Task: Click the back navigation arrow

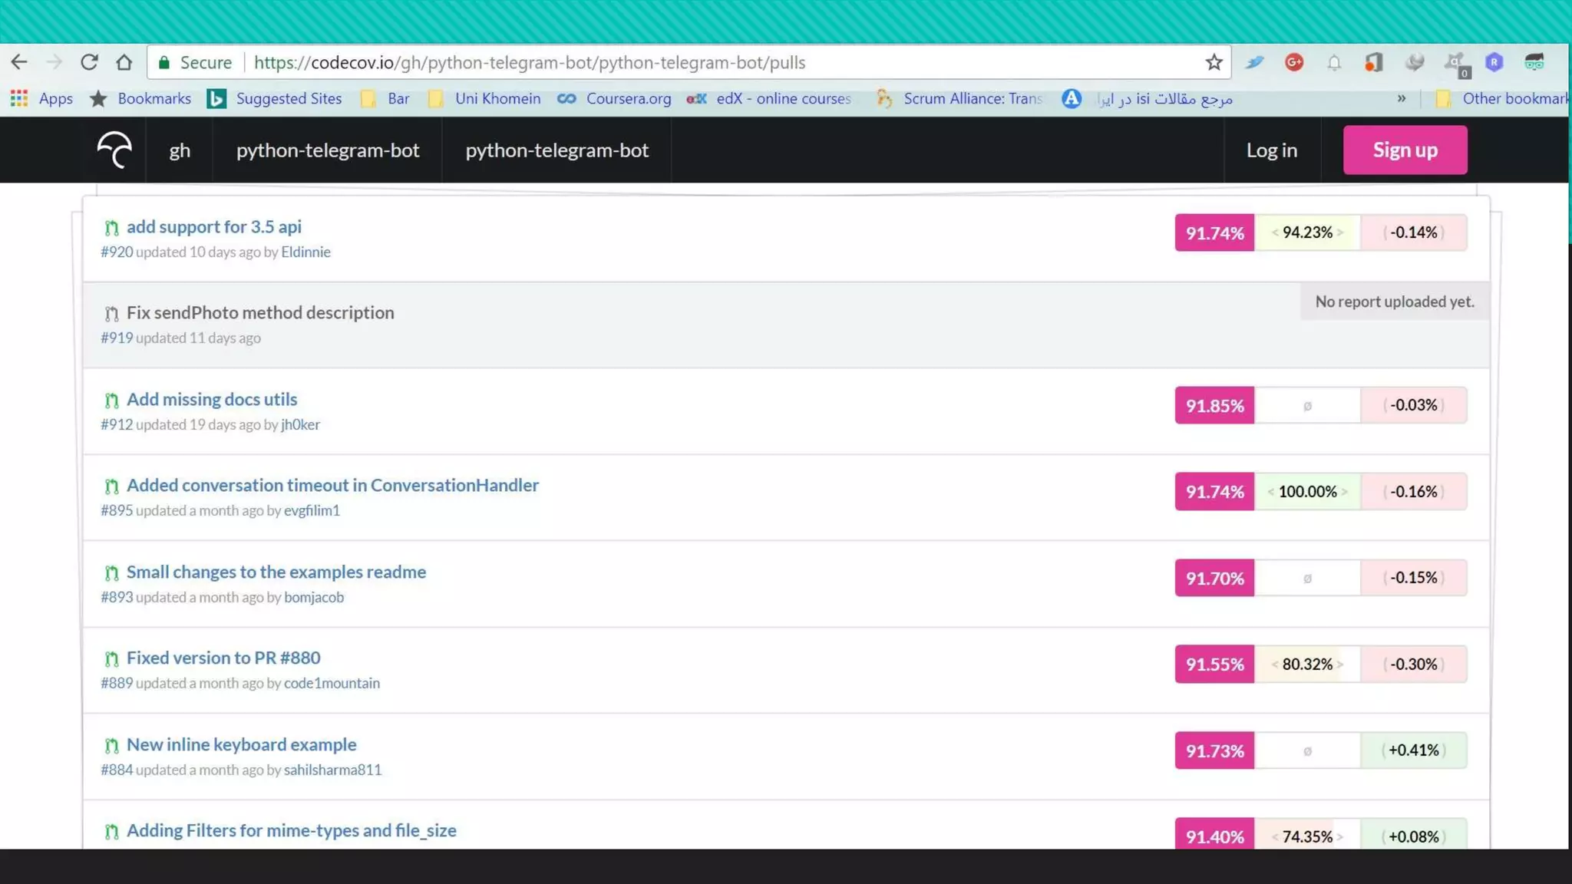Action: click(19, 62)
